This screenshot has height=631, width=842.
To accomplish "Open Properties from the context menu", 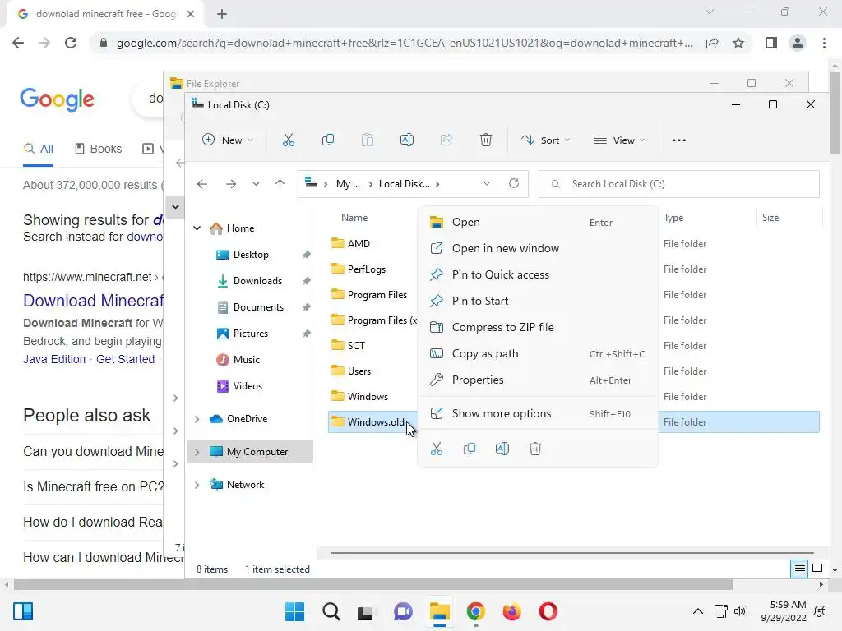I will click(x=538, y=380).
